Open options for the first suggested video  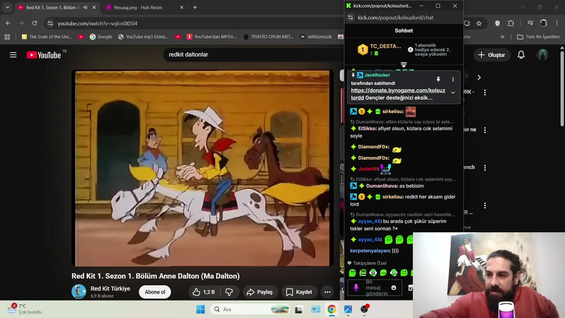click(485, 93)
